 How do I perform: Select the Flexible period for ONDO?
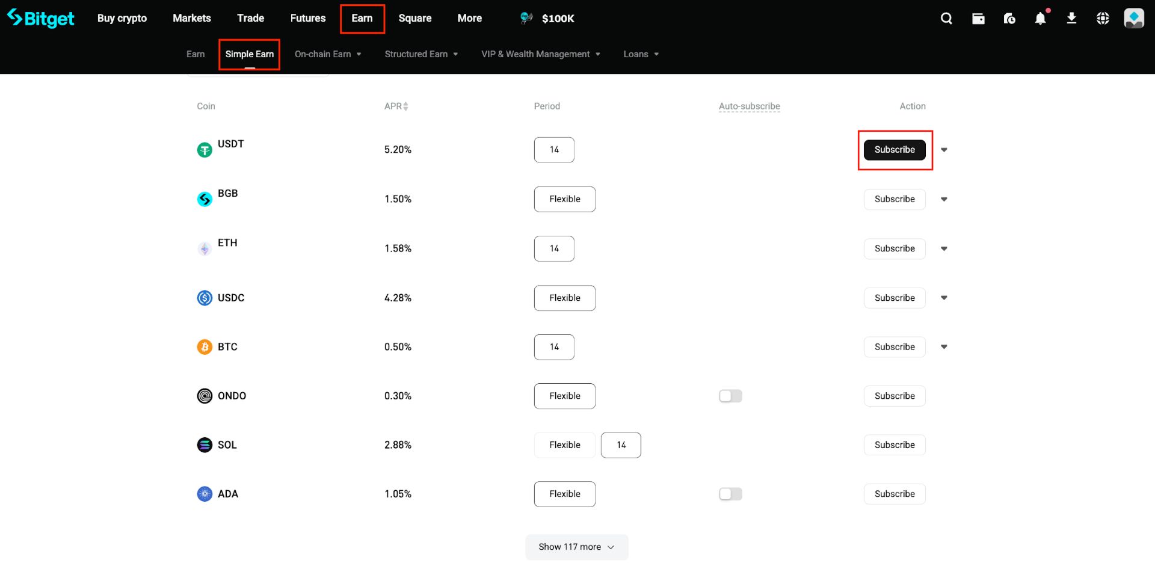coord(565,396)
